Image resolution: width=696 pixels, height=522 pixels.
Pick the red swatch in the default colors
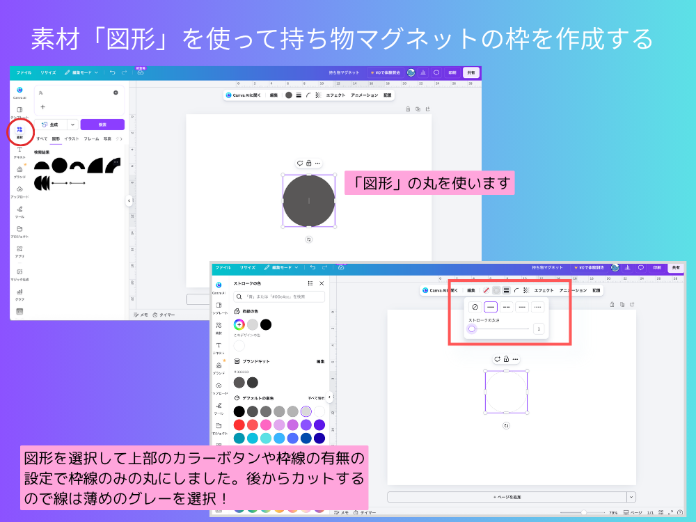coord(239,425)
